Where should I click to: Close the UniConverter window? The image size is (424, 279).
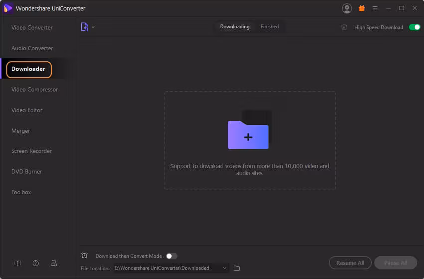pos(414,8)
